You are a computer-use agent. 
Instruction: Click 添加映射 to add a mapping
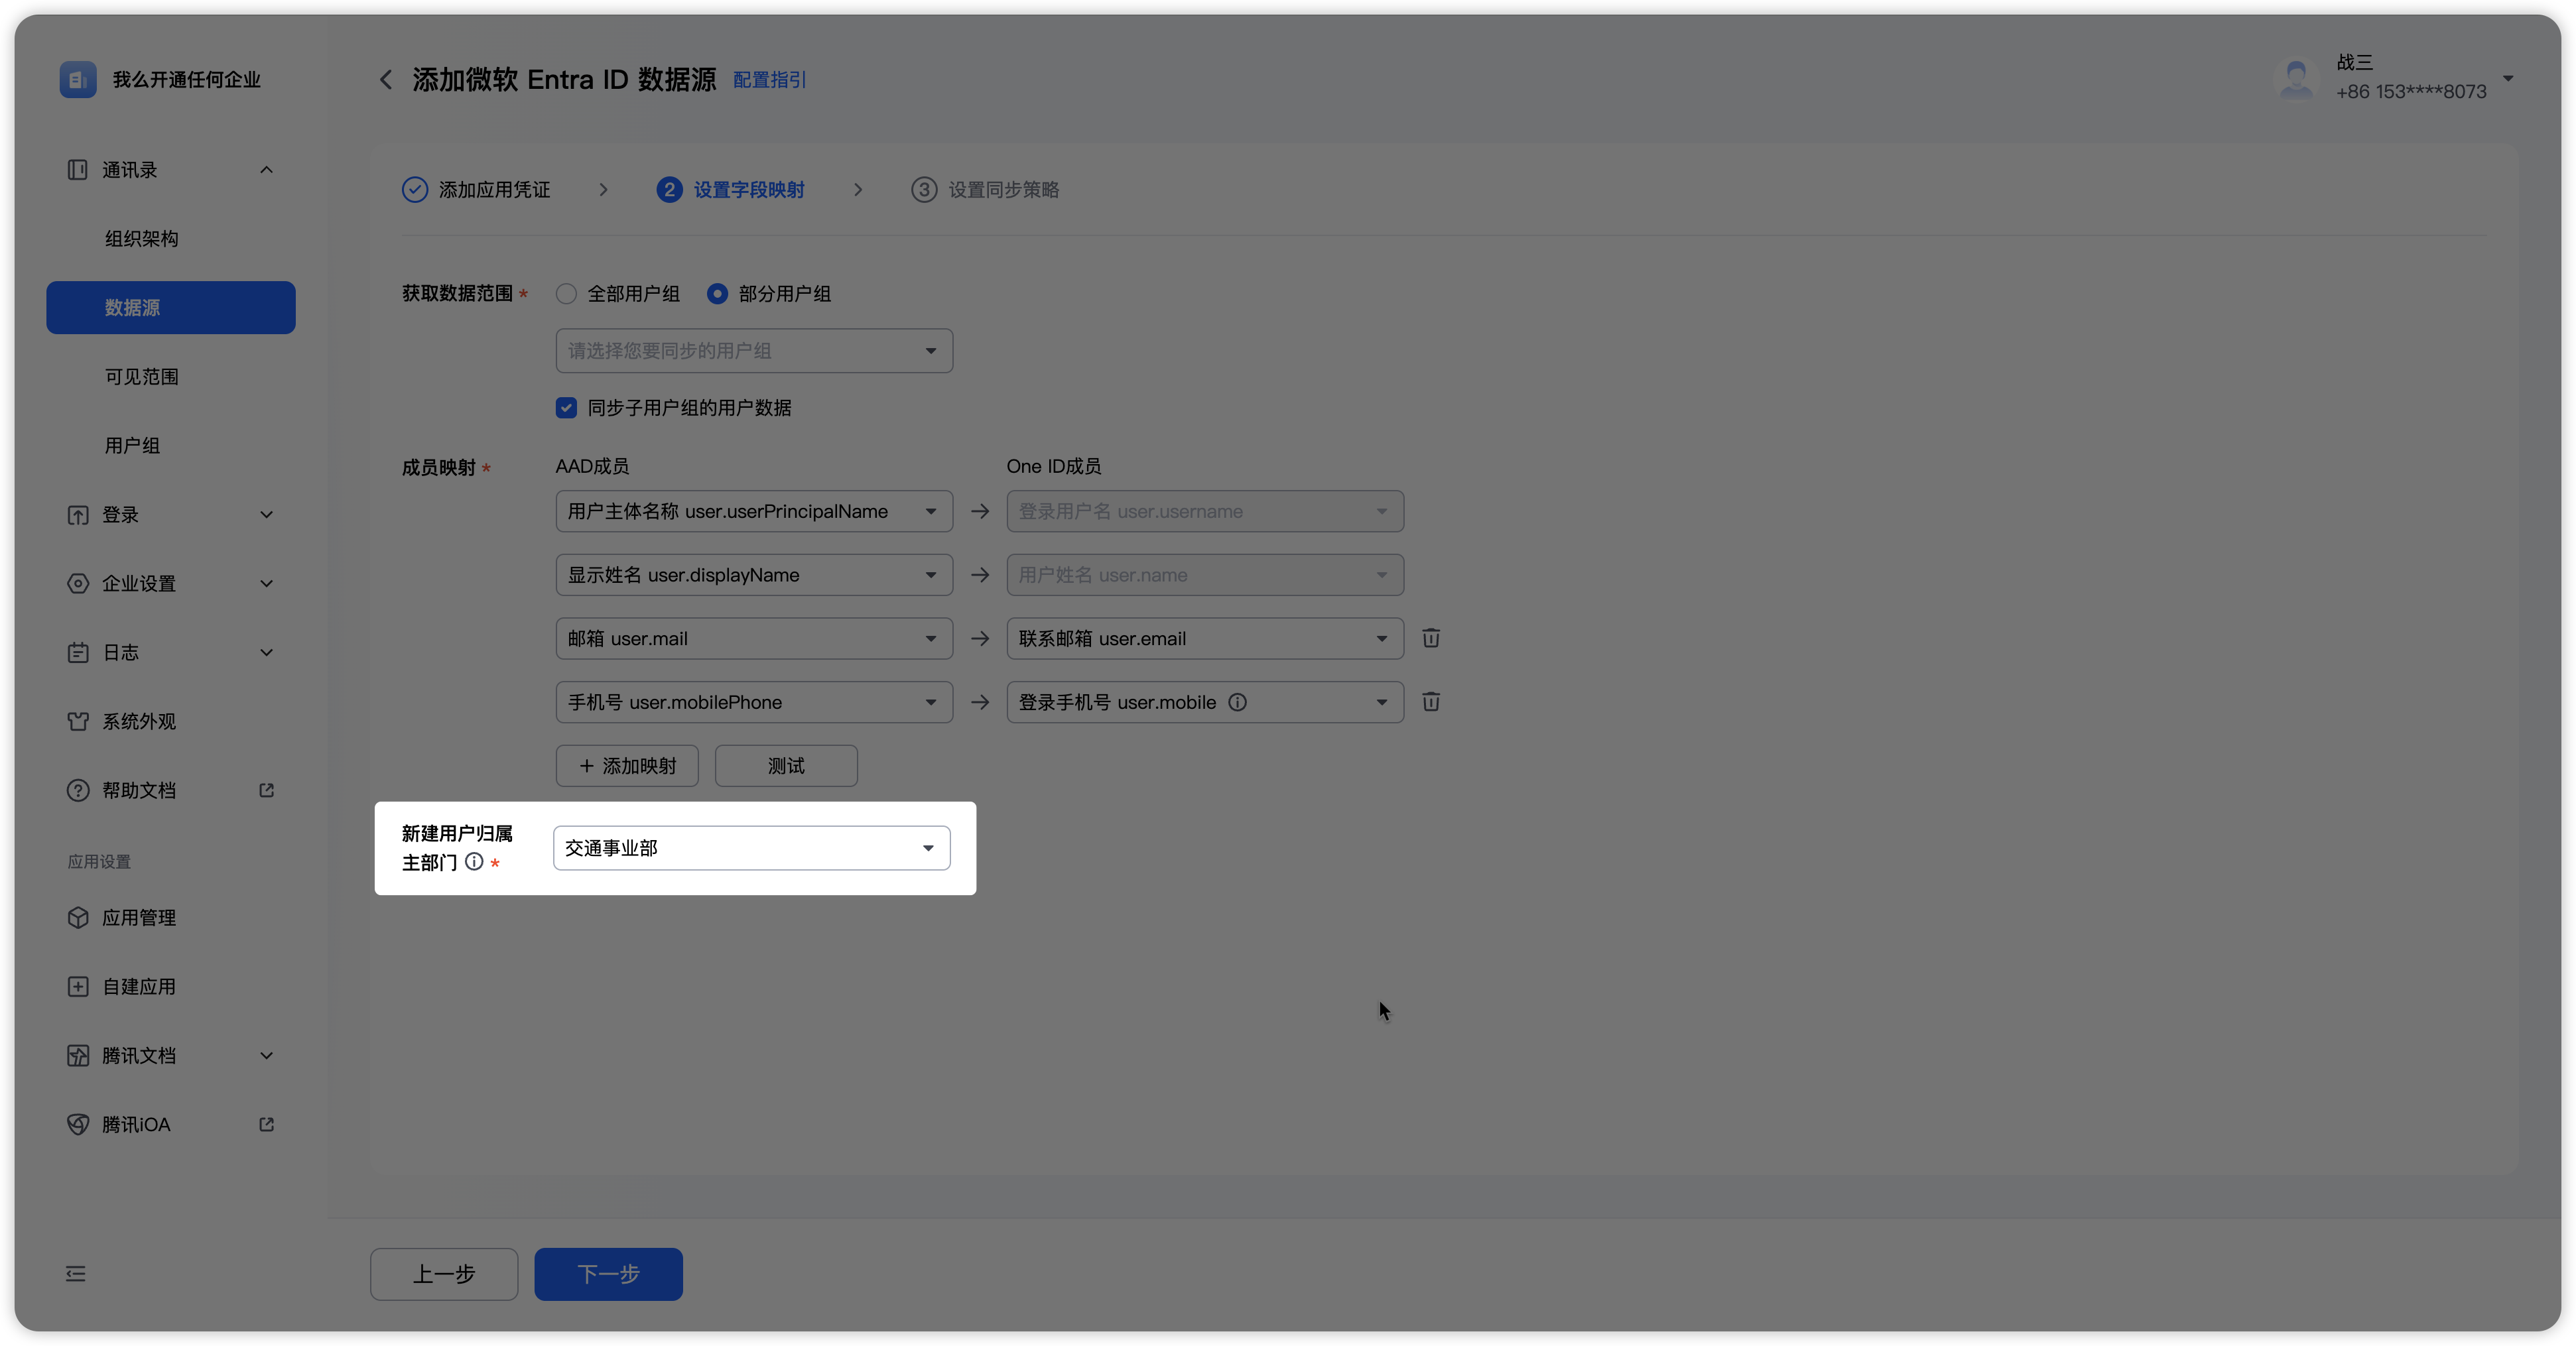tap(627, 766)
